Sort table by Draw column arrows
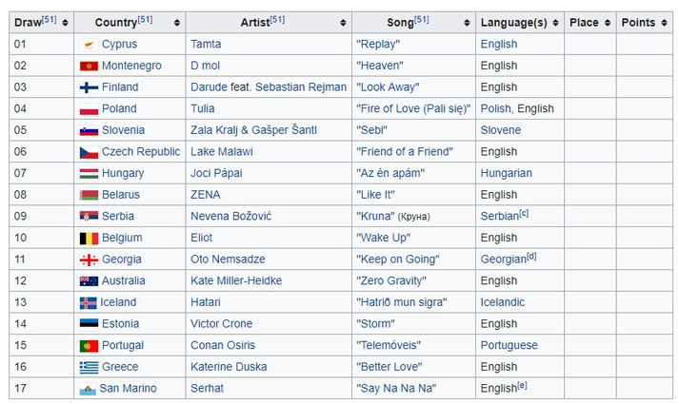This screenshot has height=404, width=679. (x=65, y=23)
